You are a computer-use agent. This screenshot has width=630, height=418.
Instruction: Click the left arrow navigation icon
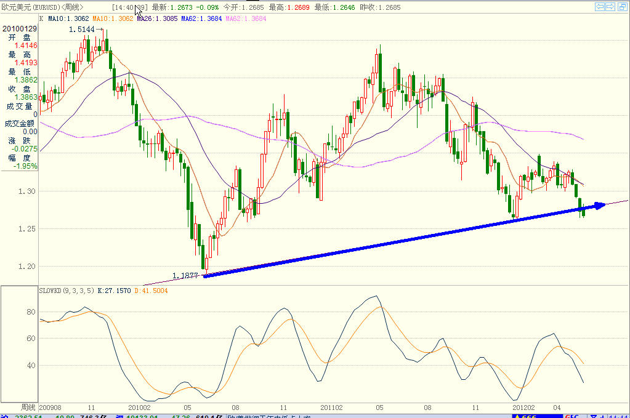[x=600, y=7]
